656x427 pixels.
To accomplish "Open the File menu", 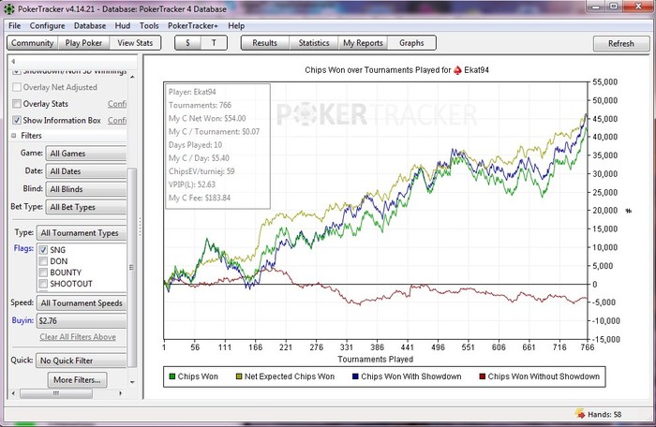I will pyautogui.click(x=15, y=25).
